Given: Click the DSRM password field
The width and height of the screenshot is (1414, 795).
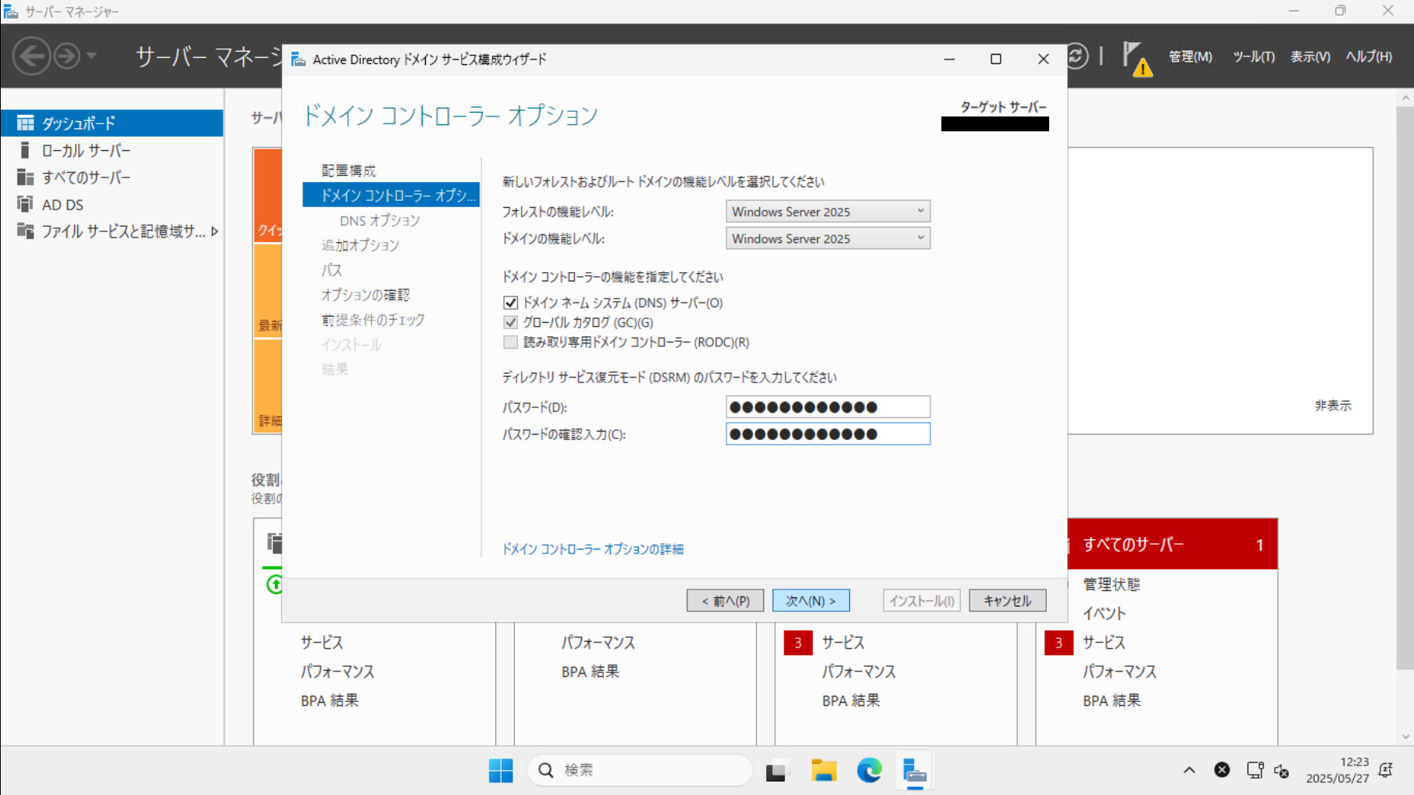Looking at the screenshot, I should [x=828, y=406].
